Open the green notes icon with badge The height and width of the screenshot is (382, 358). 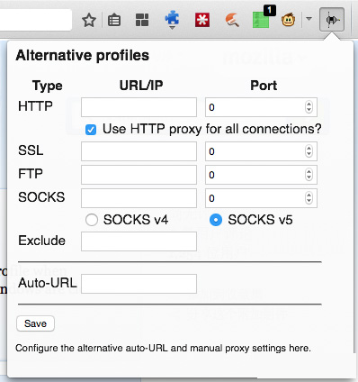pos(263,19)
